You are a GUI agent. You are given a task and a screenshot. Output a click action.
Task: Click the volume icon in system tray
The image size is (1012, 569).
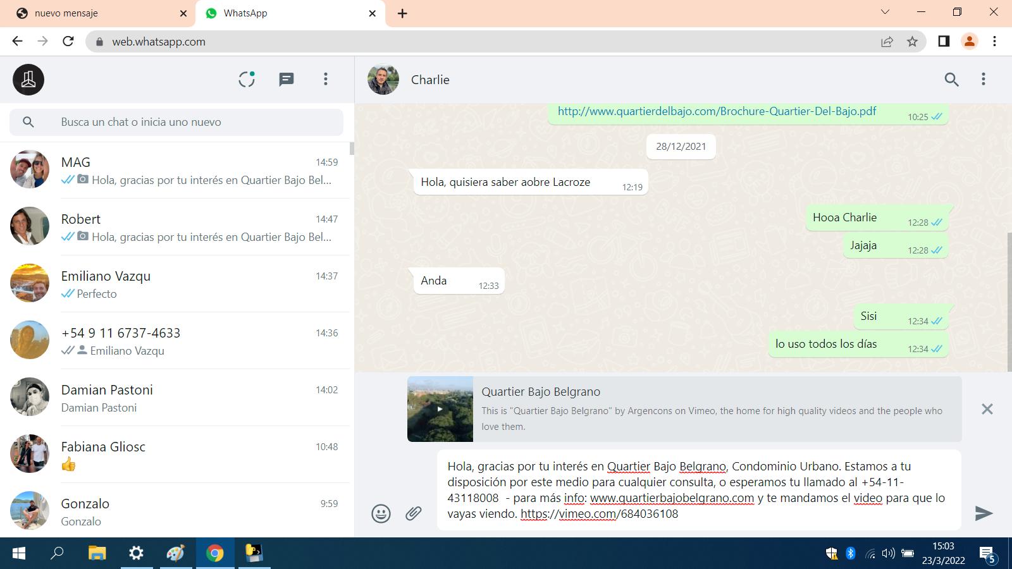tap(888, 554)
